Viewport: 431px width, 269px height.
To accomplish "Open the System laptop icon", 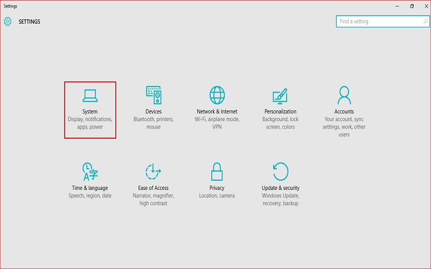I will [90, 96].
